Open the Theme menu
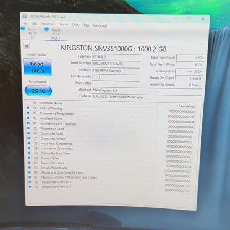The image size is (230, 230). tap(63, 24)
